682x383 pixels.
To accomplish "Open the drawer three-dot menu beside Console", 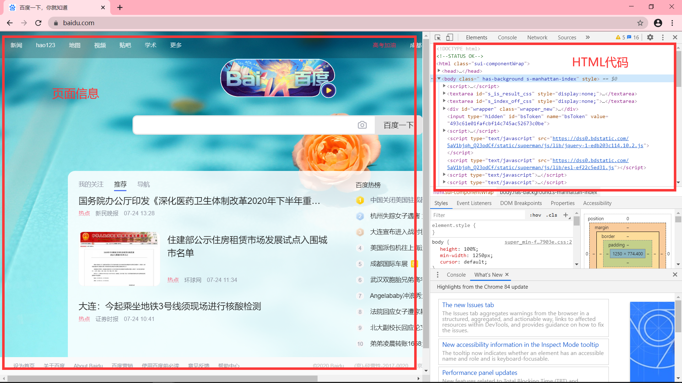I will [x=438, y=274].
